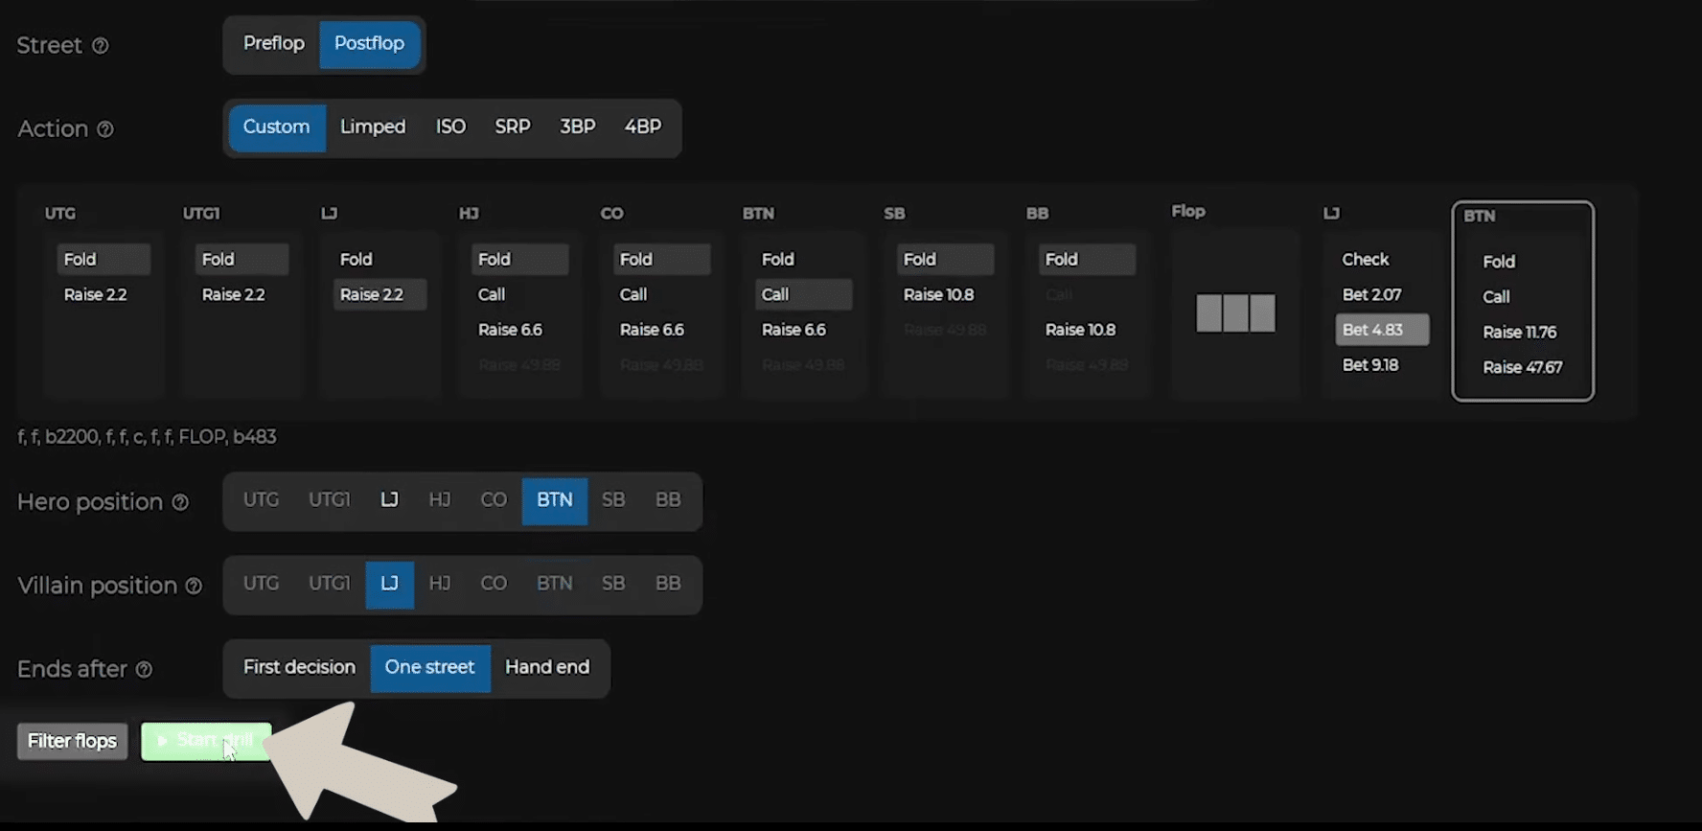
Task: Click the help icon next to Street
Action: [x=100, y=46]
